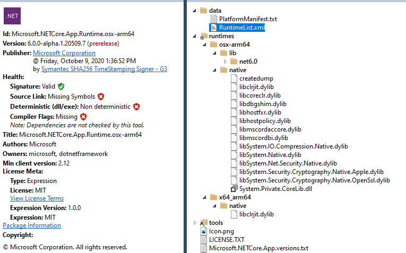Click the splitter bar between the two panes
Viewport: 406px width, 253px height.
(185, 126)
